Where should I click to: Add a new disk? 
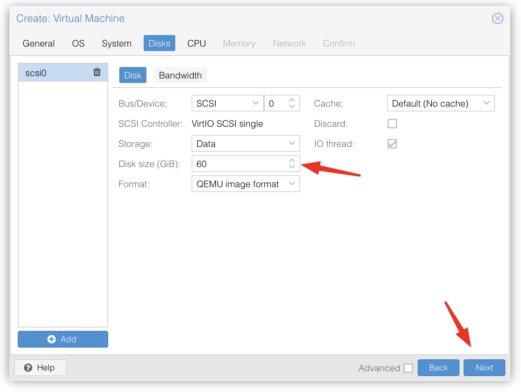[63, 339]
